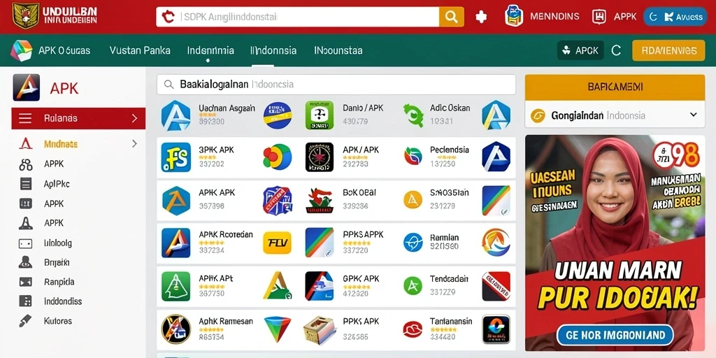Click the dark green APCK button
Viewport: 716px width, 358px height.
pos(580,50)
